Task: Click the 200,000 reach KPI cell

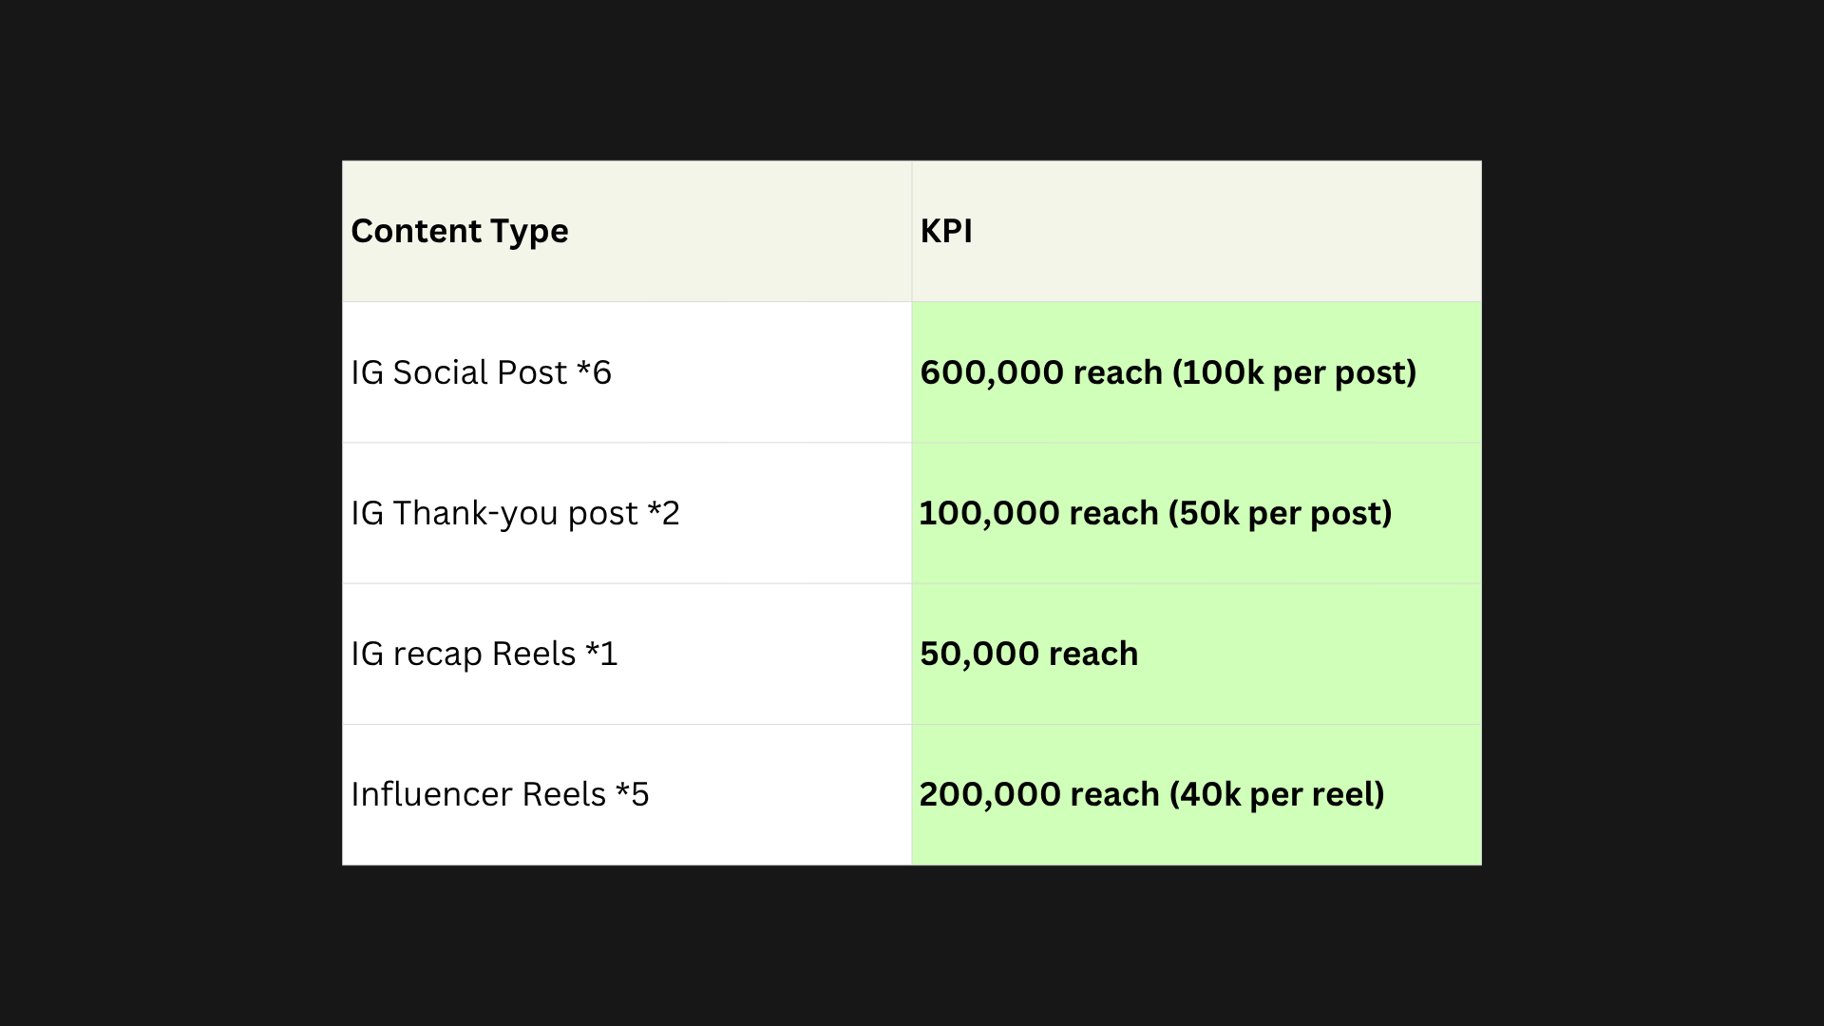Action: click(1197, 794)
